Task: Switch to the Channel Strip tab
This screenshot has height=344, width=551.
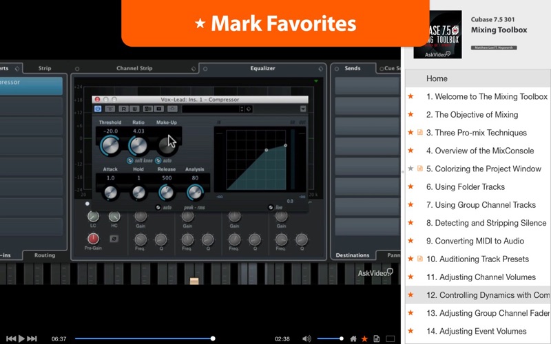Action: pos(134,68)
